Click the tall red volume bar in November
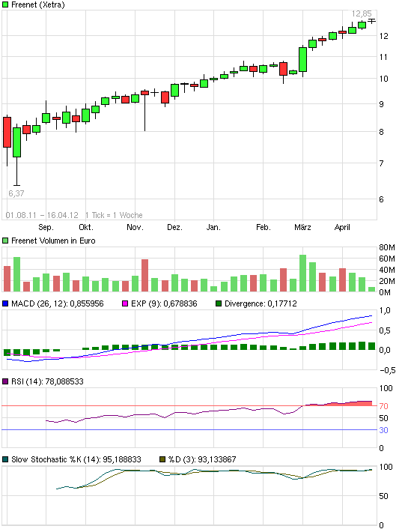 [x=144, y=276]
